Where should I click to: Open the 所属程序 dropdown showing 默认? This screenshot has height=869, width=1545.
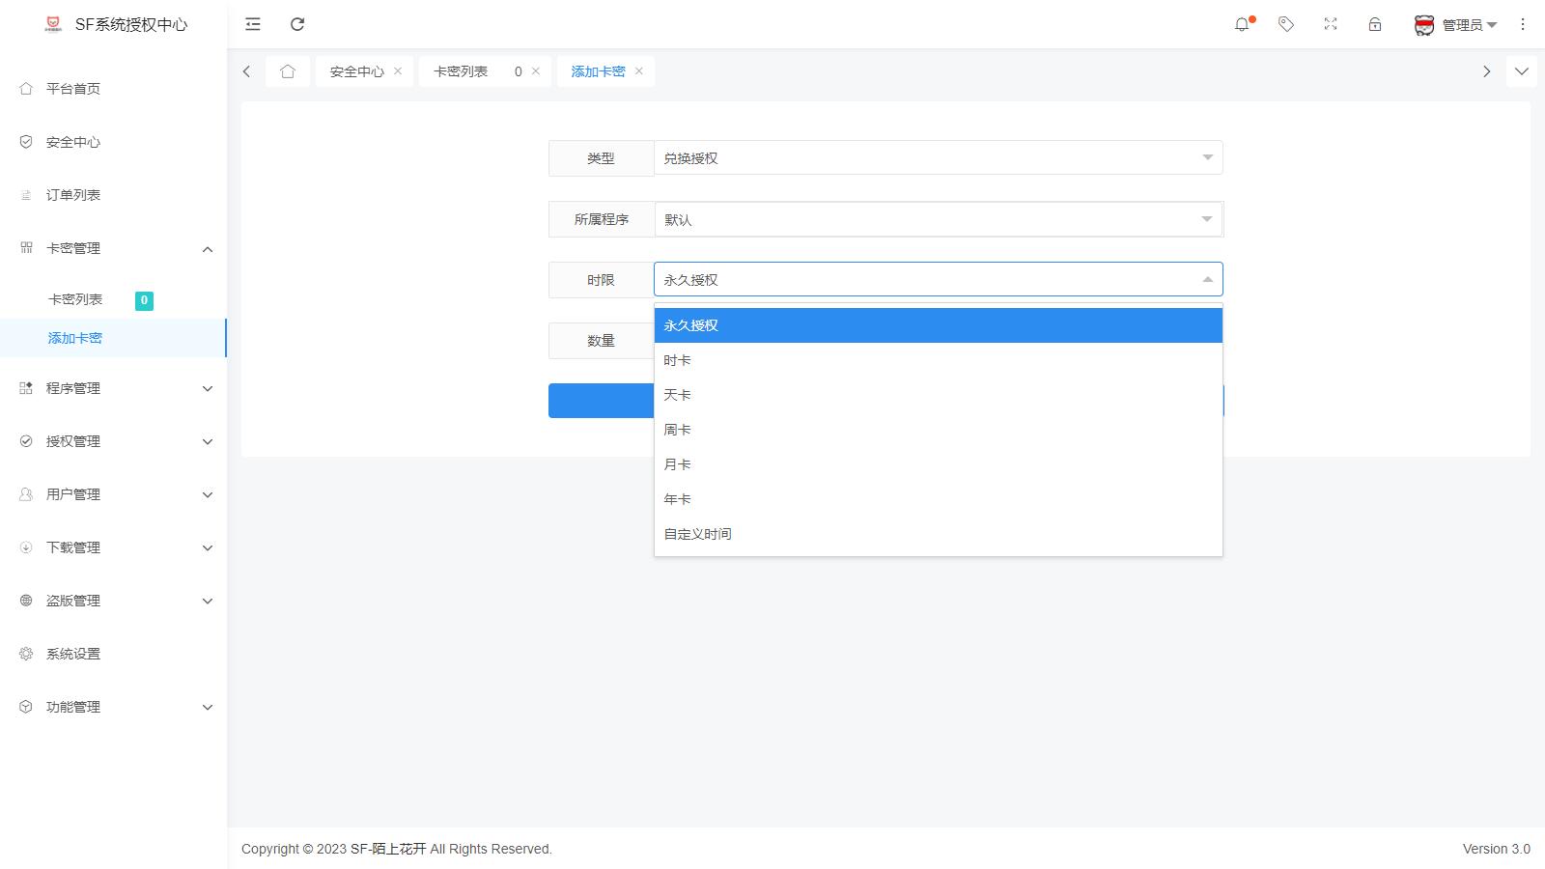point(937,219)
